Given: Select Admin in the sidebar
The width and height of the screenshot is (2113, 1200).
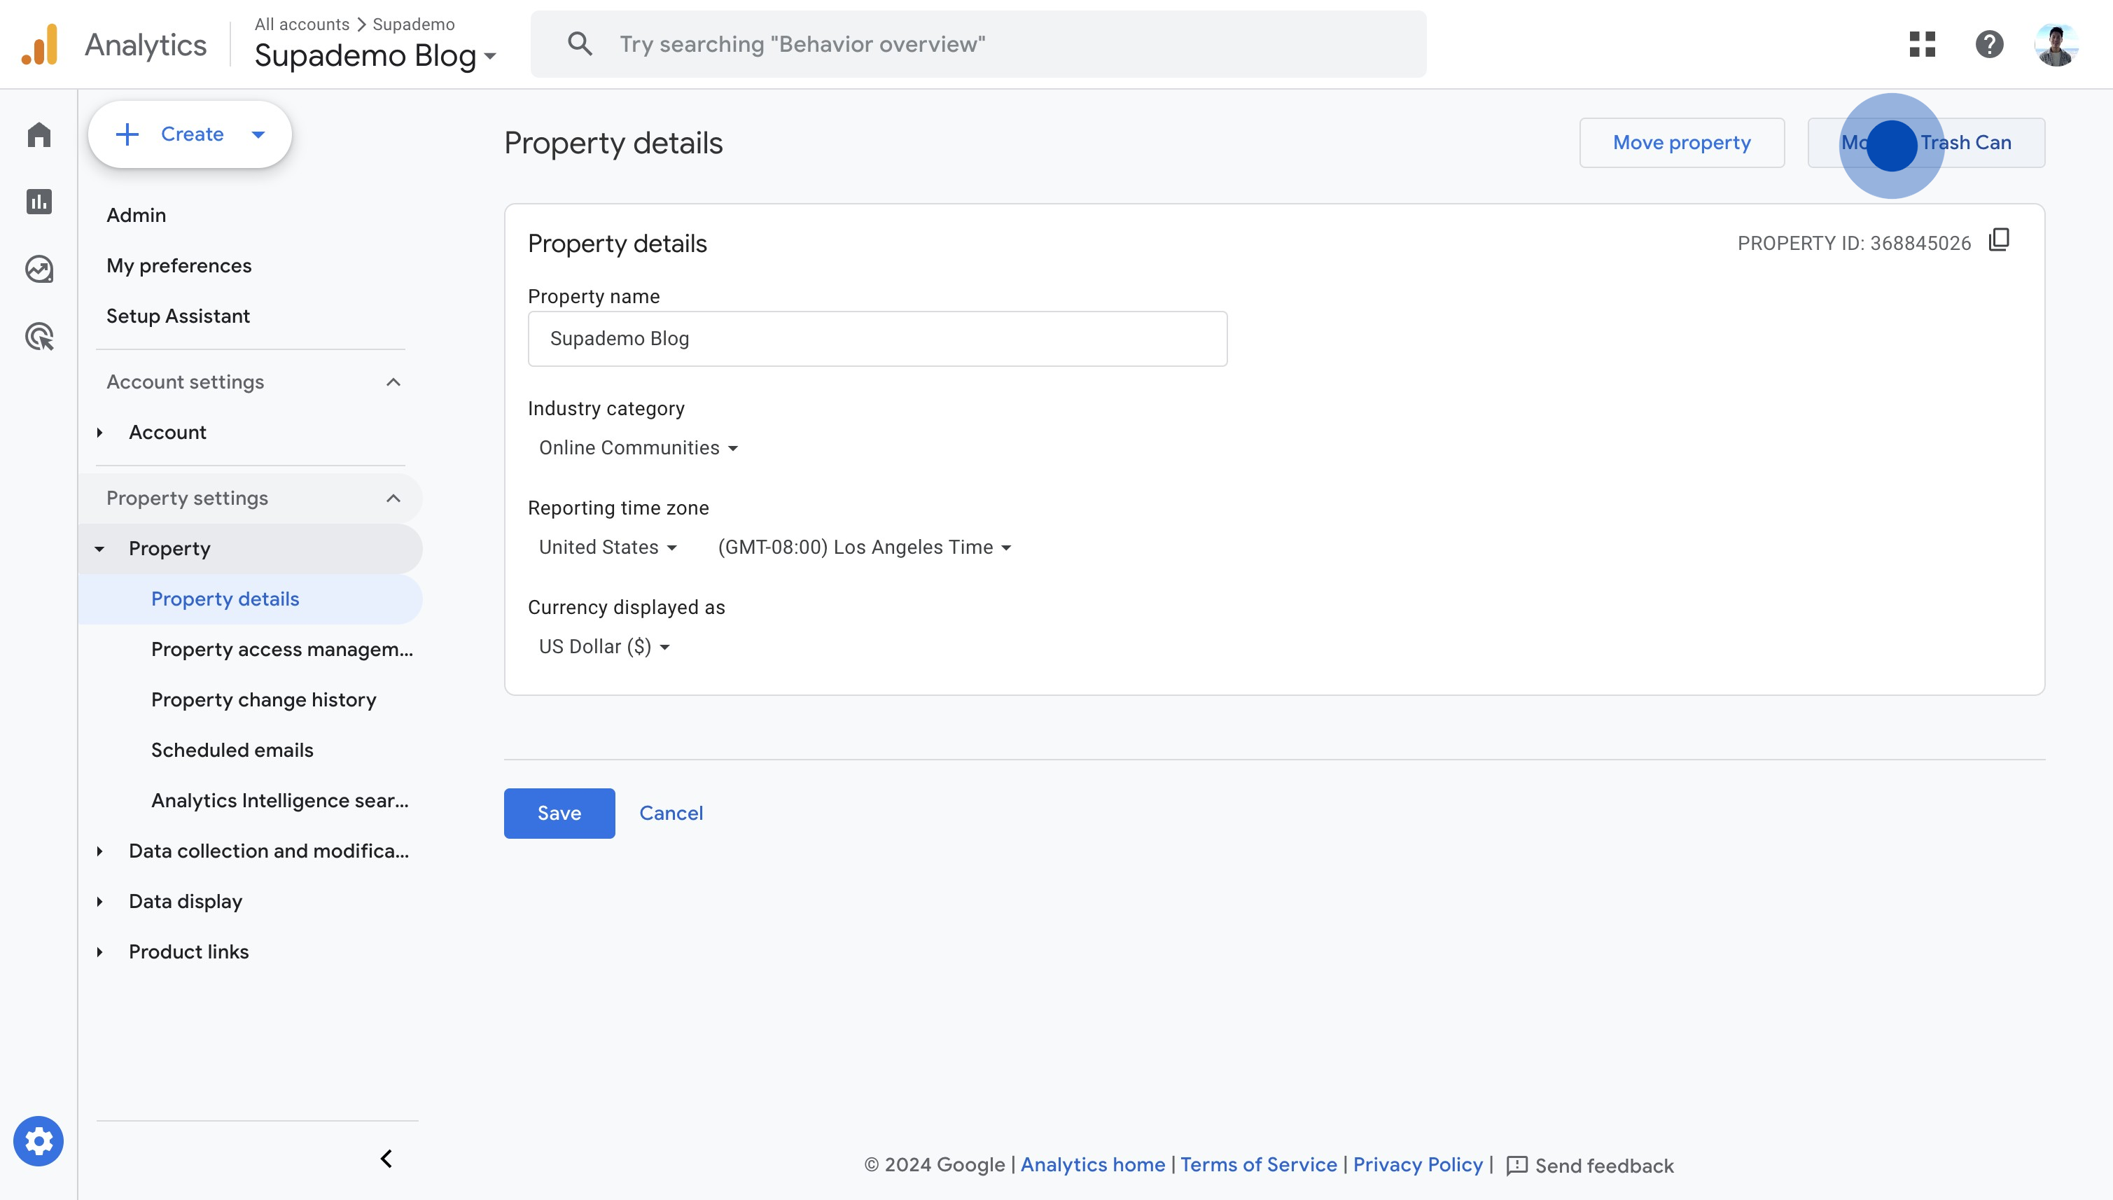Looking at the screenshot, I should (136, 215).
